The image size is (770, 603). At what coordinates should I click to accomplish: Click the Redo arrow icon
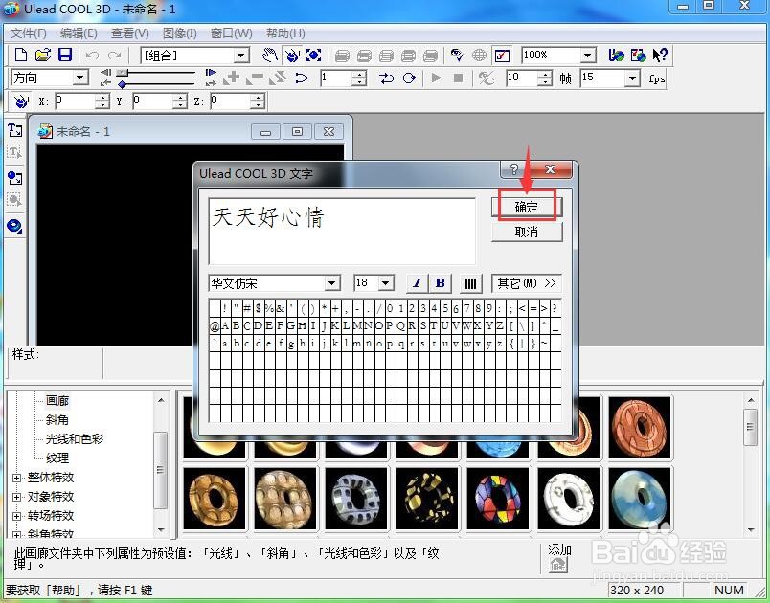point(114,56)
